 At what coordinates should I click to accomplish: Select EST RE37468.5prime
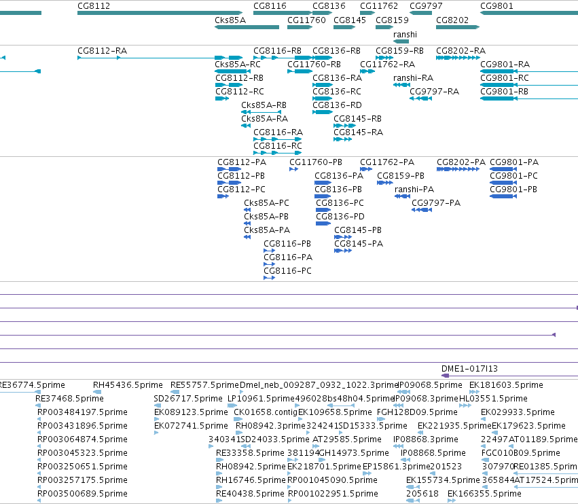coord(38,406)
